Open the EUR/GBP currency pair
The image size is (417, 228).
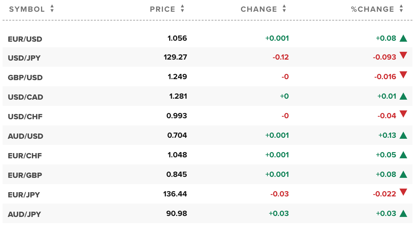point(25,176)
